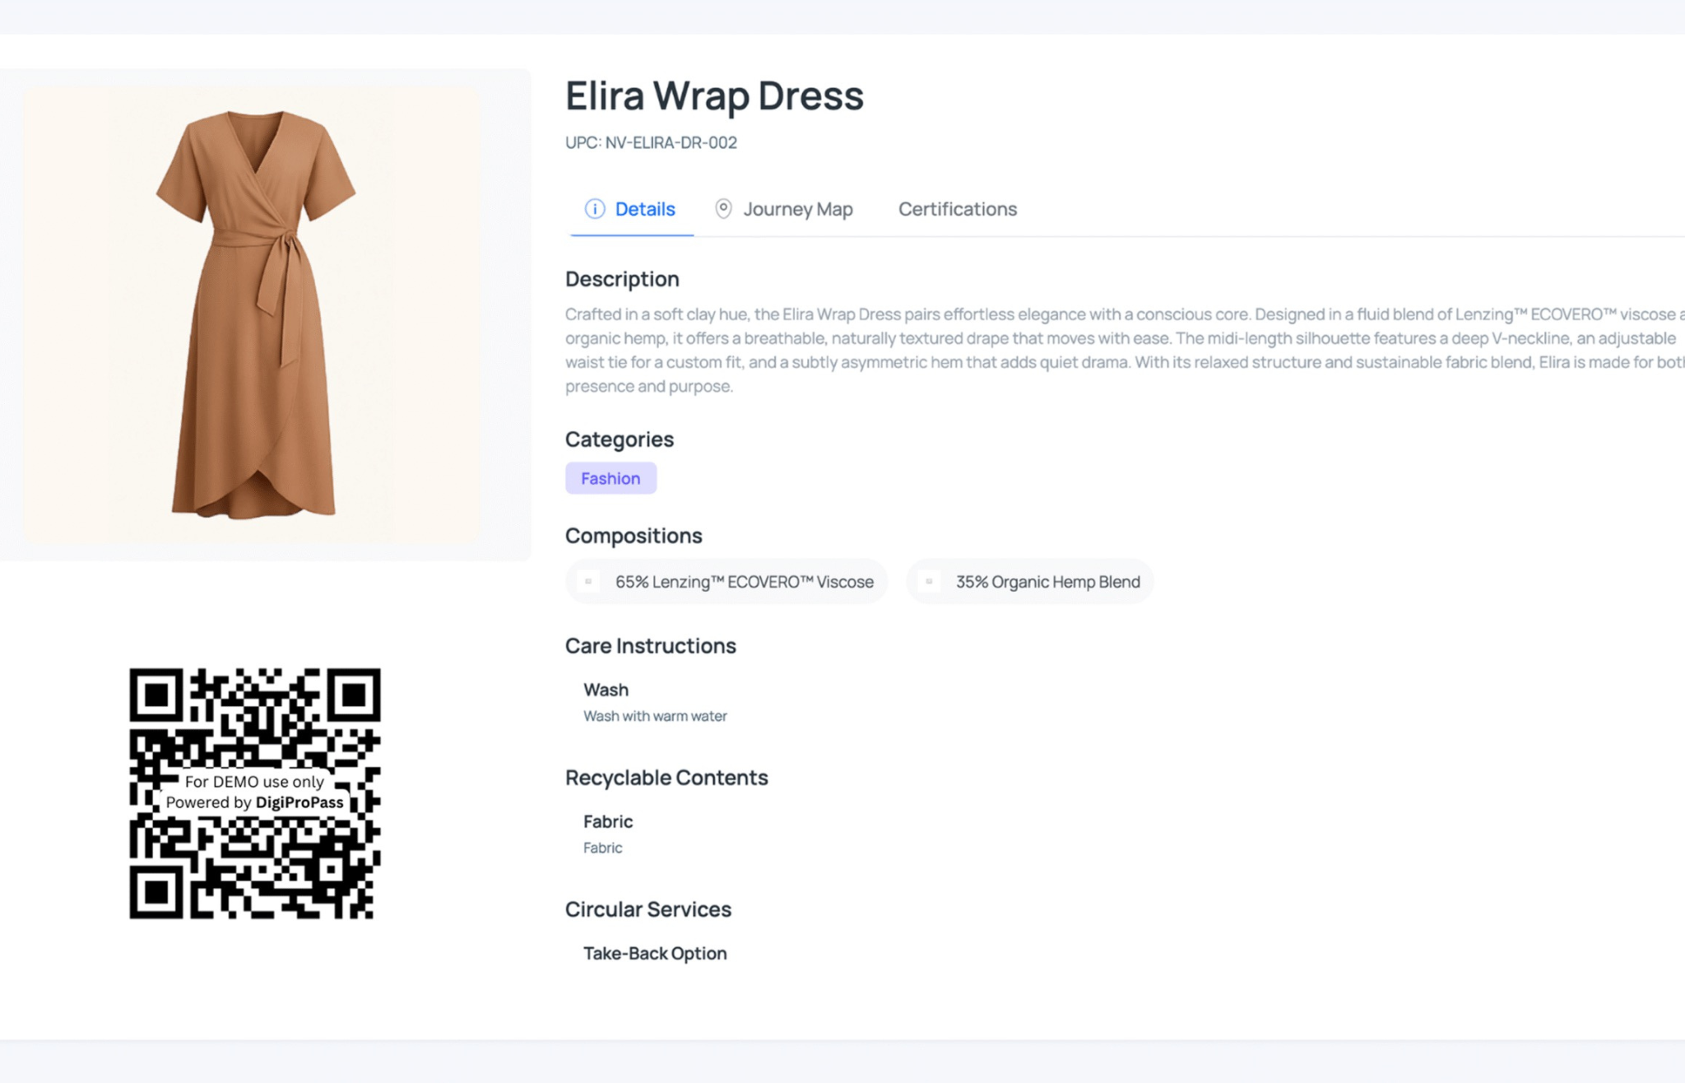Viewport: 1685px width, 1083px height.
Task: Click the 'Wash with warm water' text
Action: click(655, 716)
